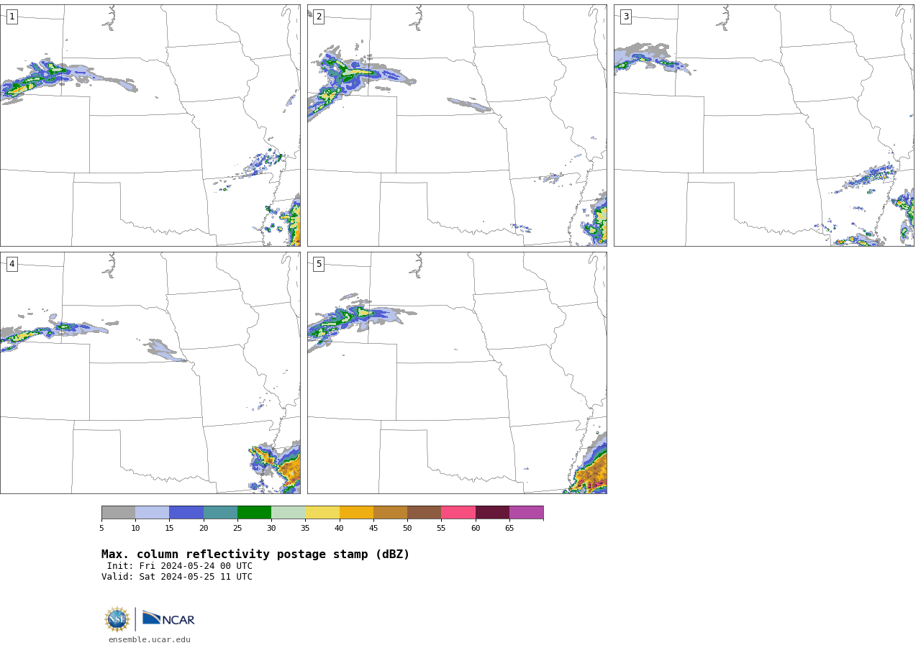921x648 pixels.
Task: Select the yellow 35-40 dBZ swatch
Action: pyautogui.click(x=322, y=512)
